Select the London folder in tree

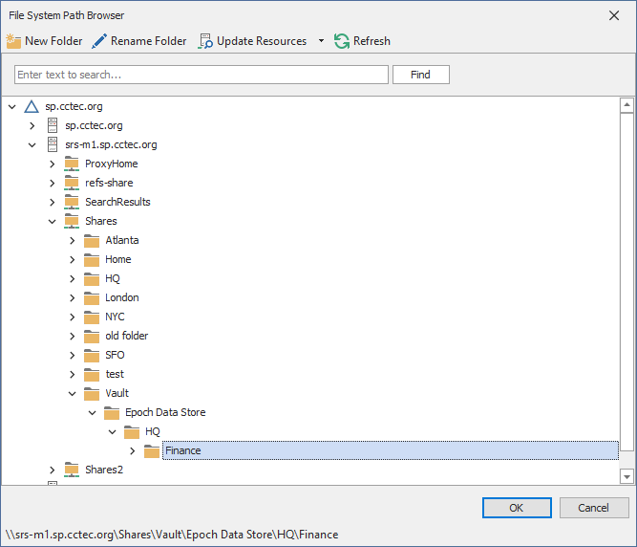(121, 297)
